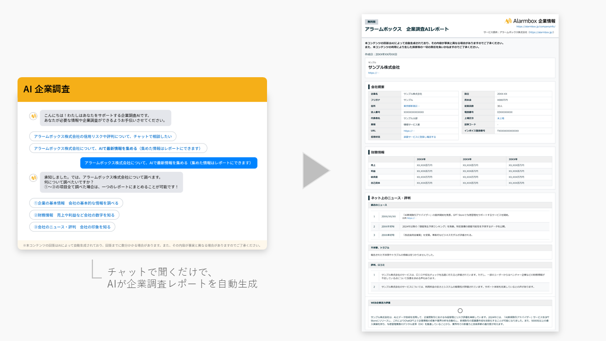This screenshot has height=341, width=606.
Task: Click the 東京都新宿区 address link
Action: pyautogui.click(x=412, y=106)
